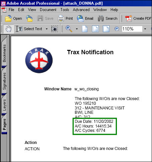
Task: Select the Zoom In magnifier tool
Action: 69,29
